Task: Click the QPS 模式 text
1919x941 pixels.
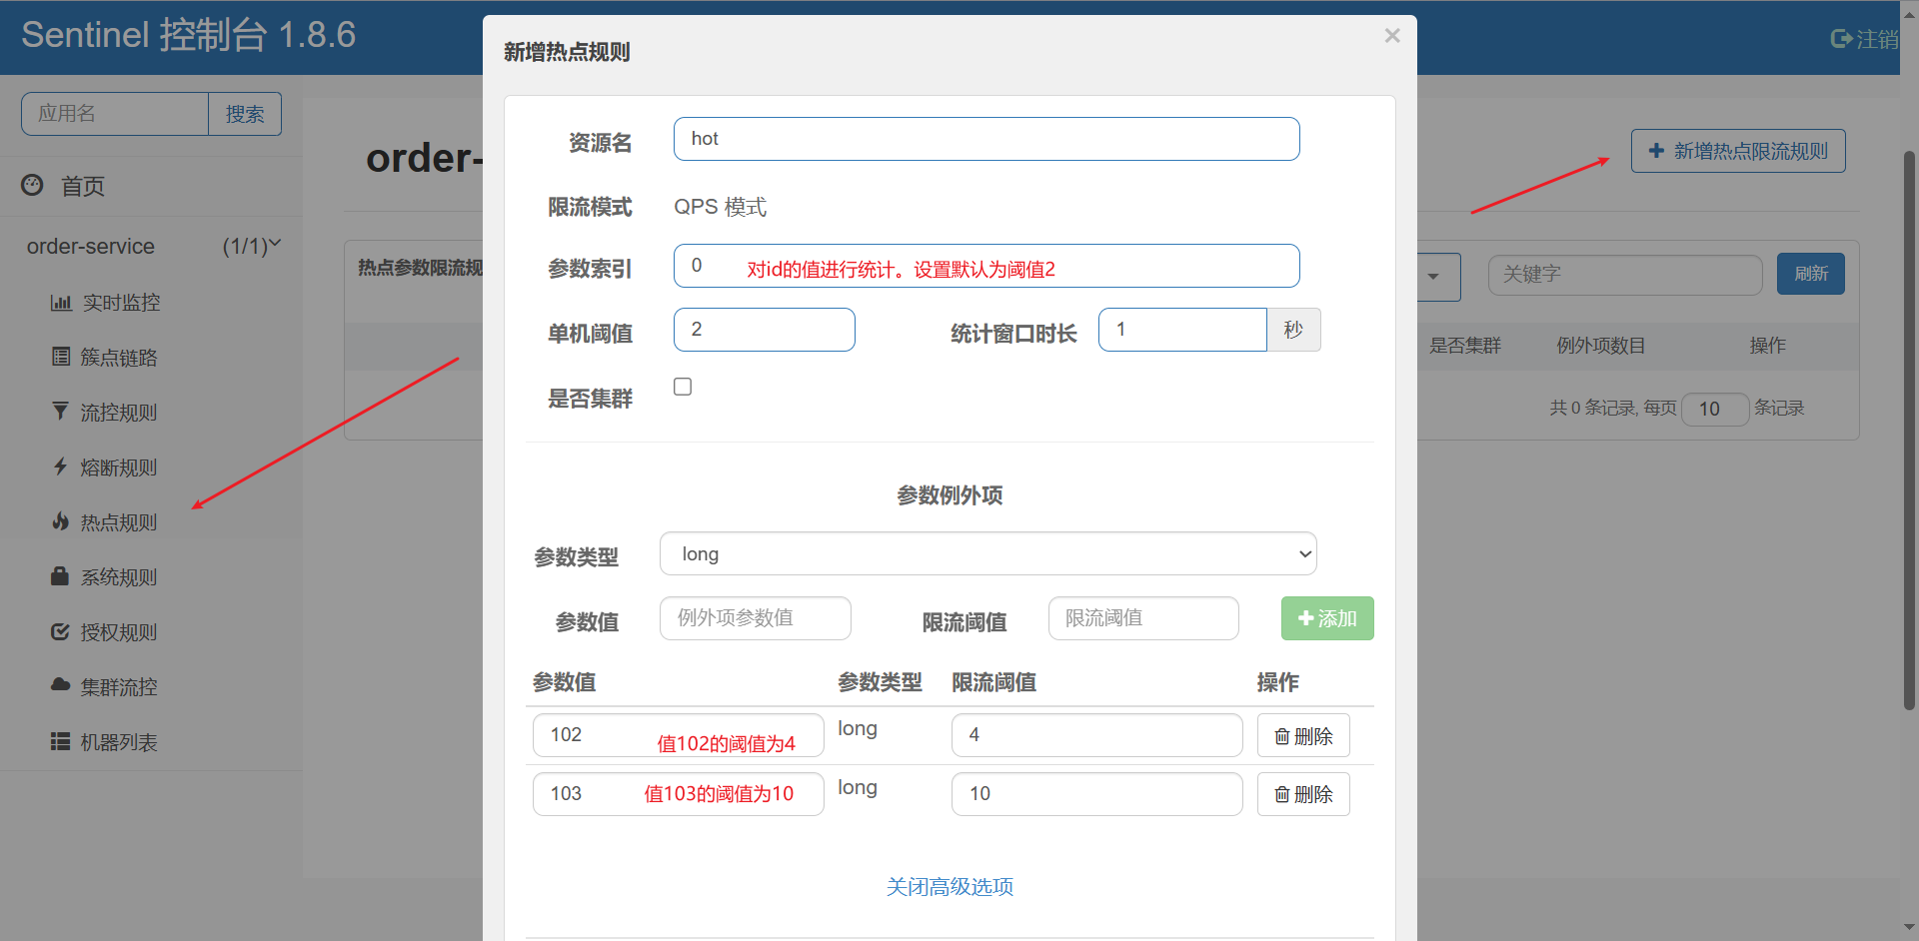Action: pos(720,207)
